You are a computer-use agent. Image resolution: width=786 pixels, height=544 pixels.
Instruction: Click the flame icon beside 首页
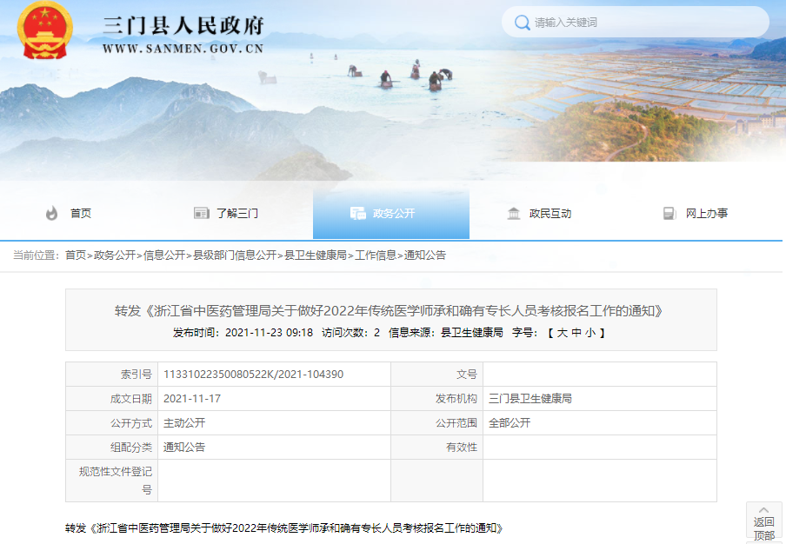51,214
